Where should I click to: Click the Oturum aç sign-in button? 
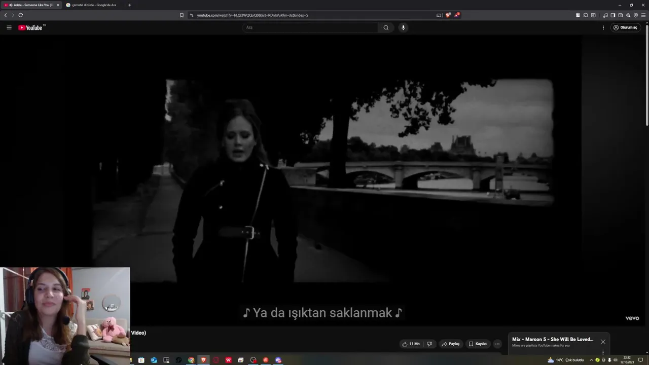[x=625, y=27]
